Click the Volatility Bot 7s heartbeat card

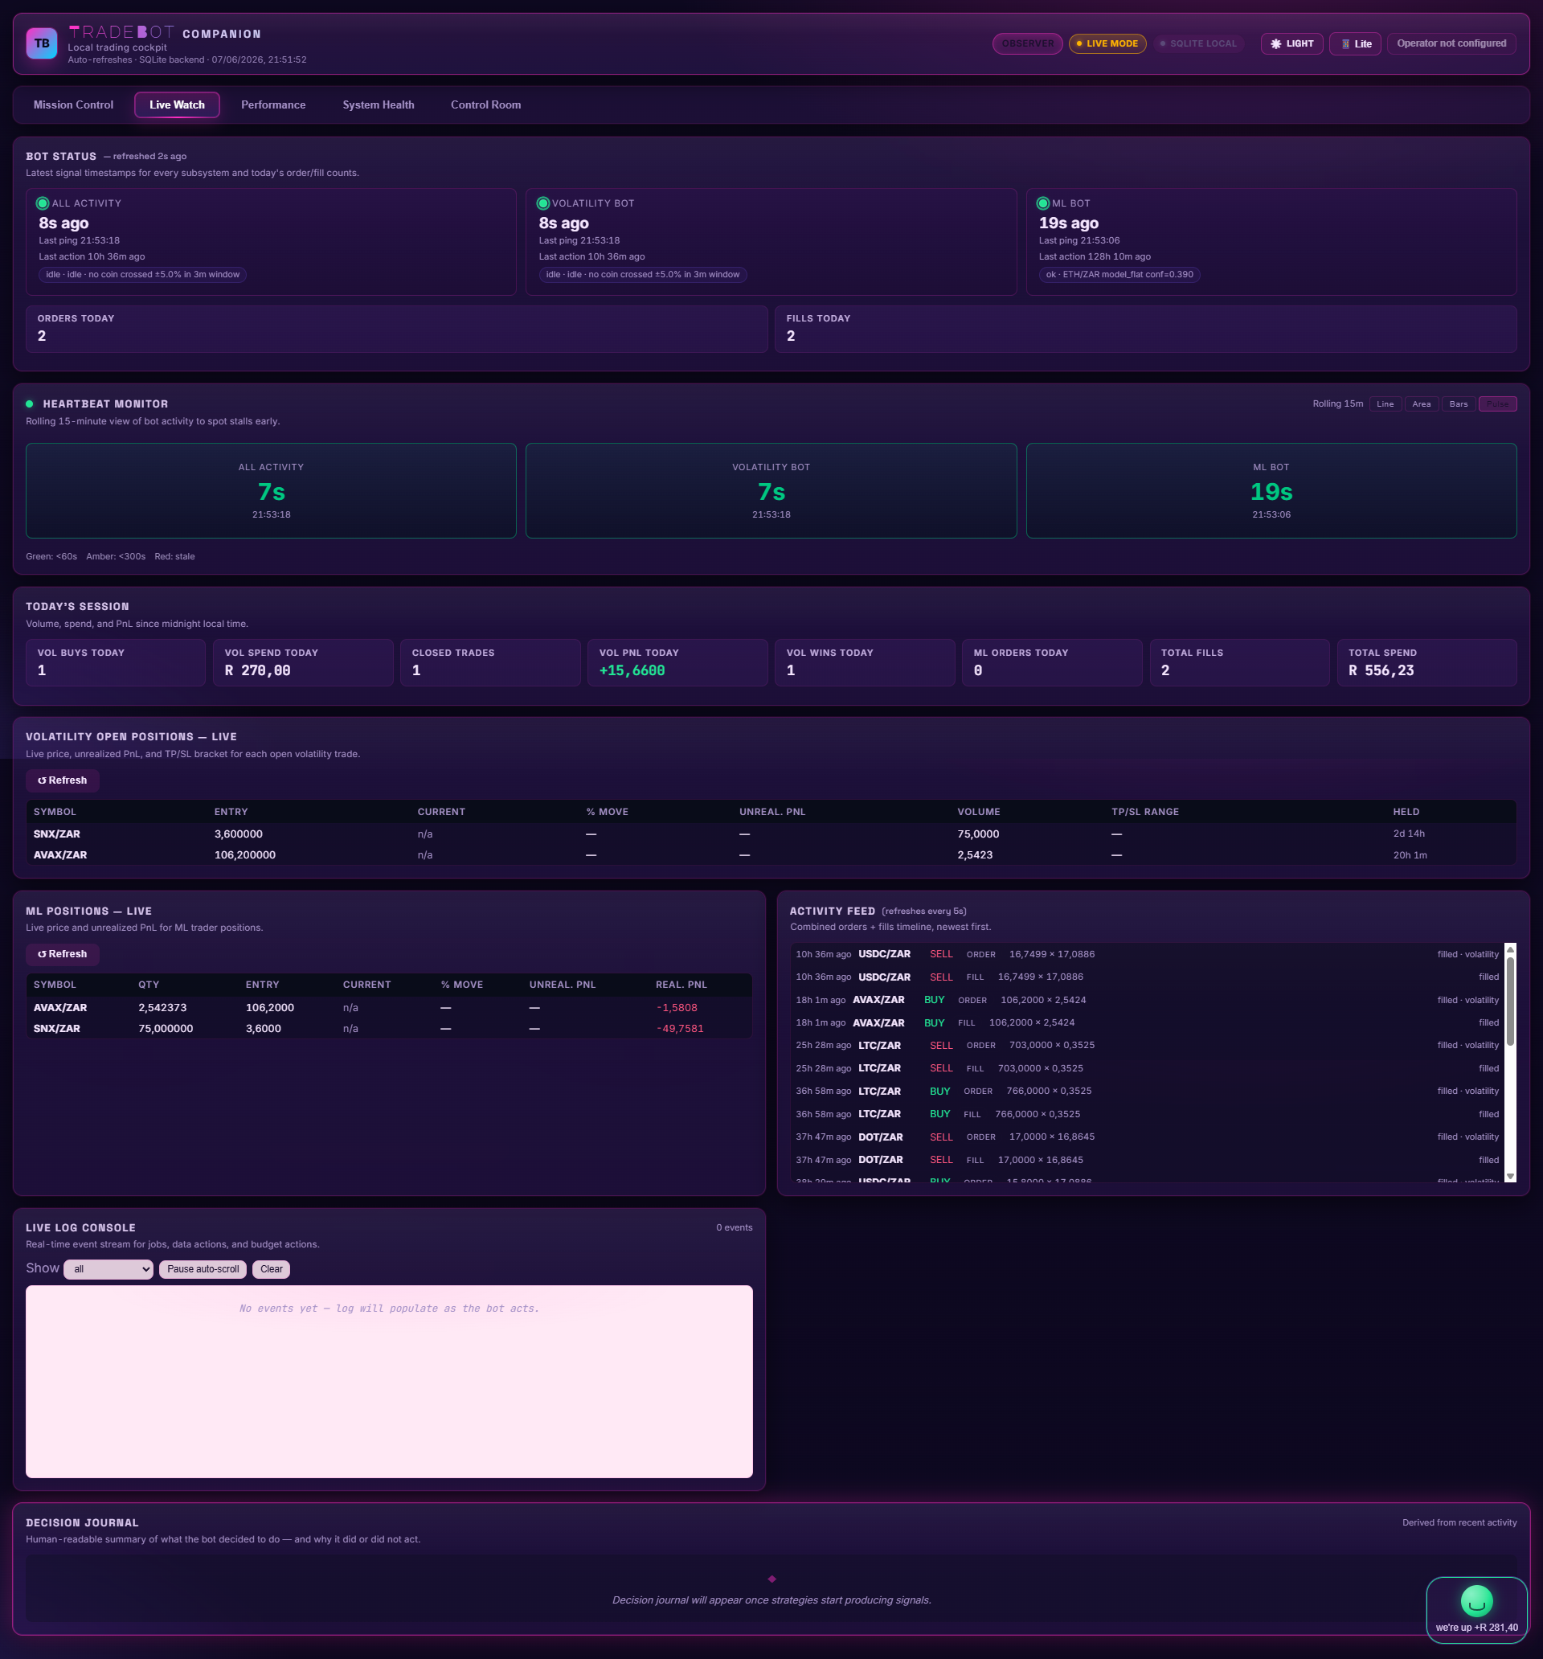click(771, 490)
